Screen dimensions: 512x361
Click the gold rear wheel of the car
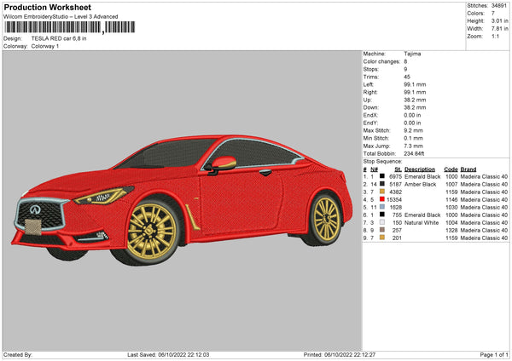pyautogui.click(x=325, y=218)
